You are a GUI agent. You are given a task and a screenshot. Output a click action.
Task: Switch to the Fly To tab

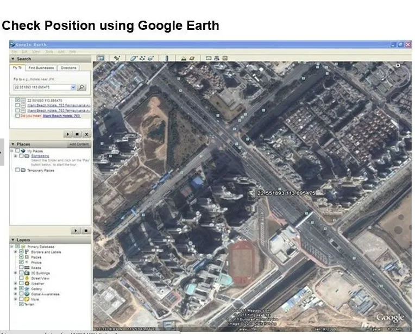17,67
